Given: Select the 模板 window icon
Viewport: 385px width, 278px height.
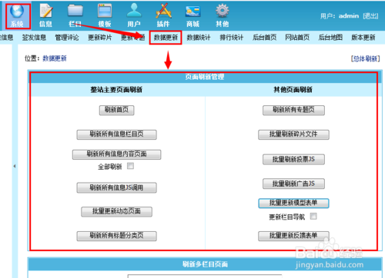Looking at the screenshot, I should click(x=105, y=15).
